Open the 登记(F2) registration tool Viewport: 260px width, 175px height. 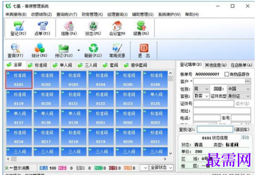click(18, 28)
